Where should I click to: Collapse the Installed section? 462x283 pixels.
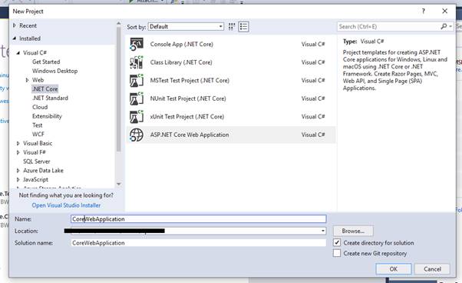click(x=15, y=38)
